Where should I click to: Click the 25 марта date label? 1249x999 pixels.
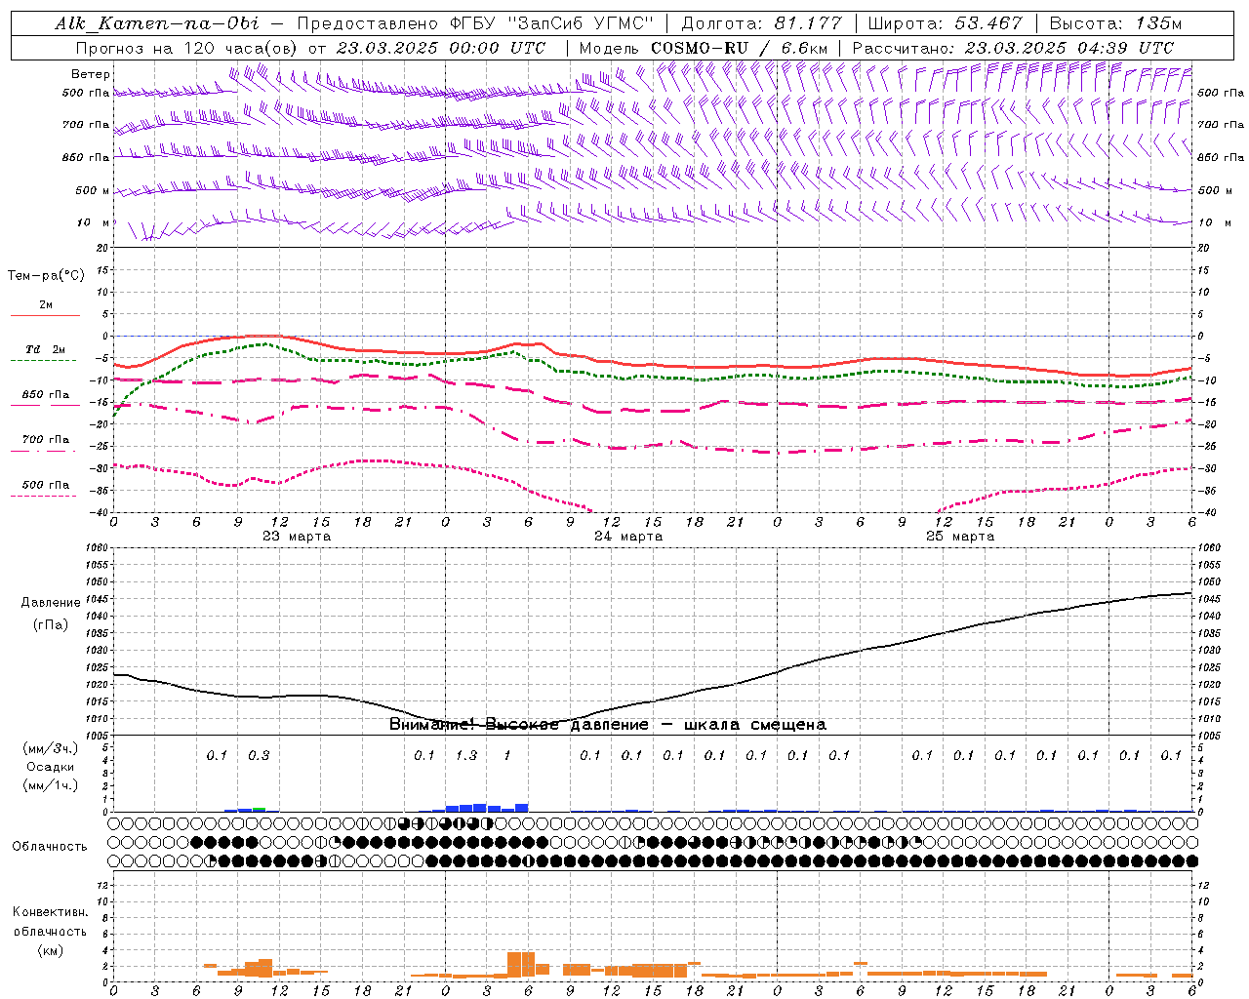[960, 537]
